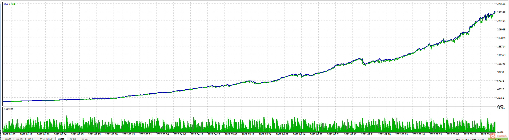
Task: Click the 67072 axis value
Action: coord(501,81)
